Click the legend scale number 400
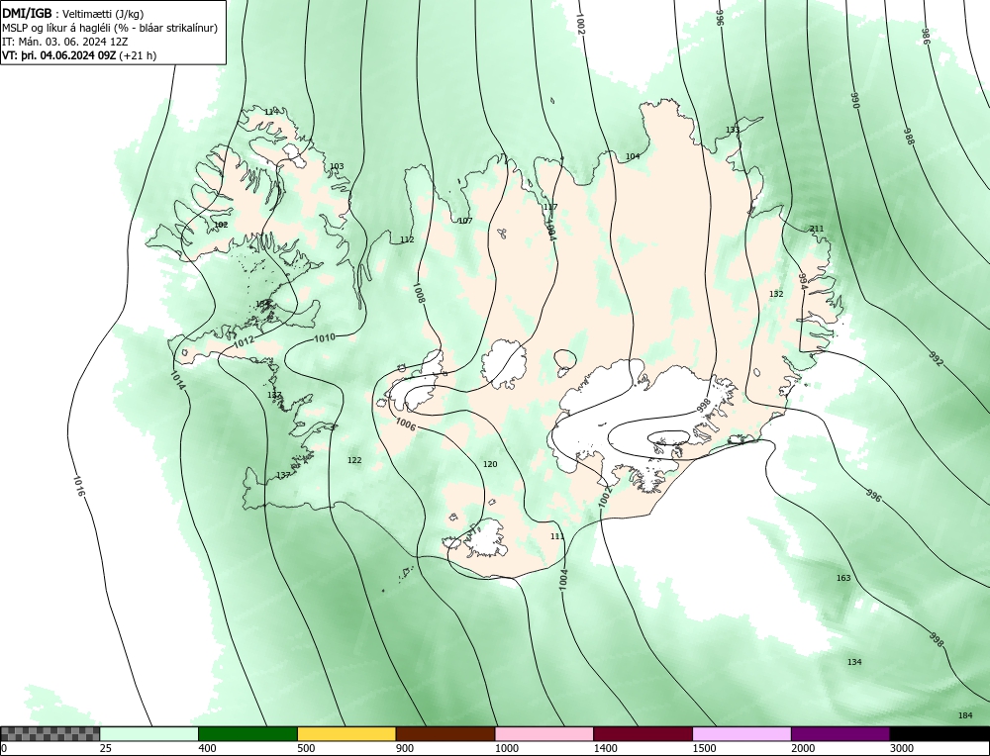The width and height of the screenshot is (990, 756). [207, 748]
